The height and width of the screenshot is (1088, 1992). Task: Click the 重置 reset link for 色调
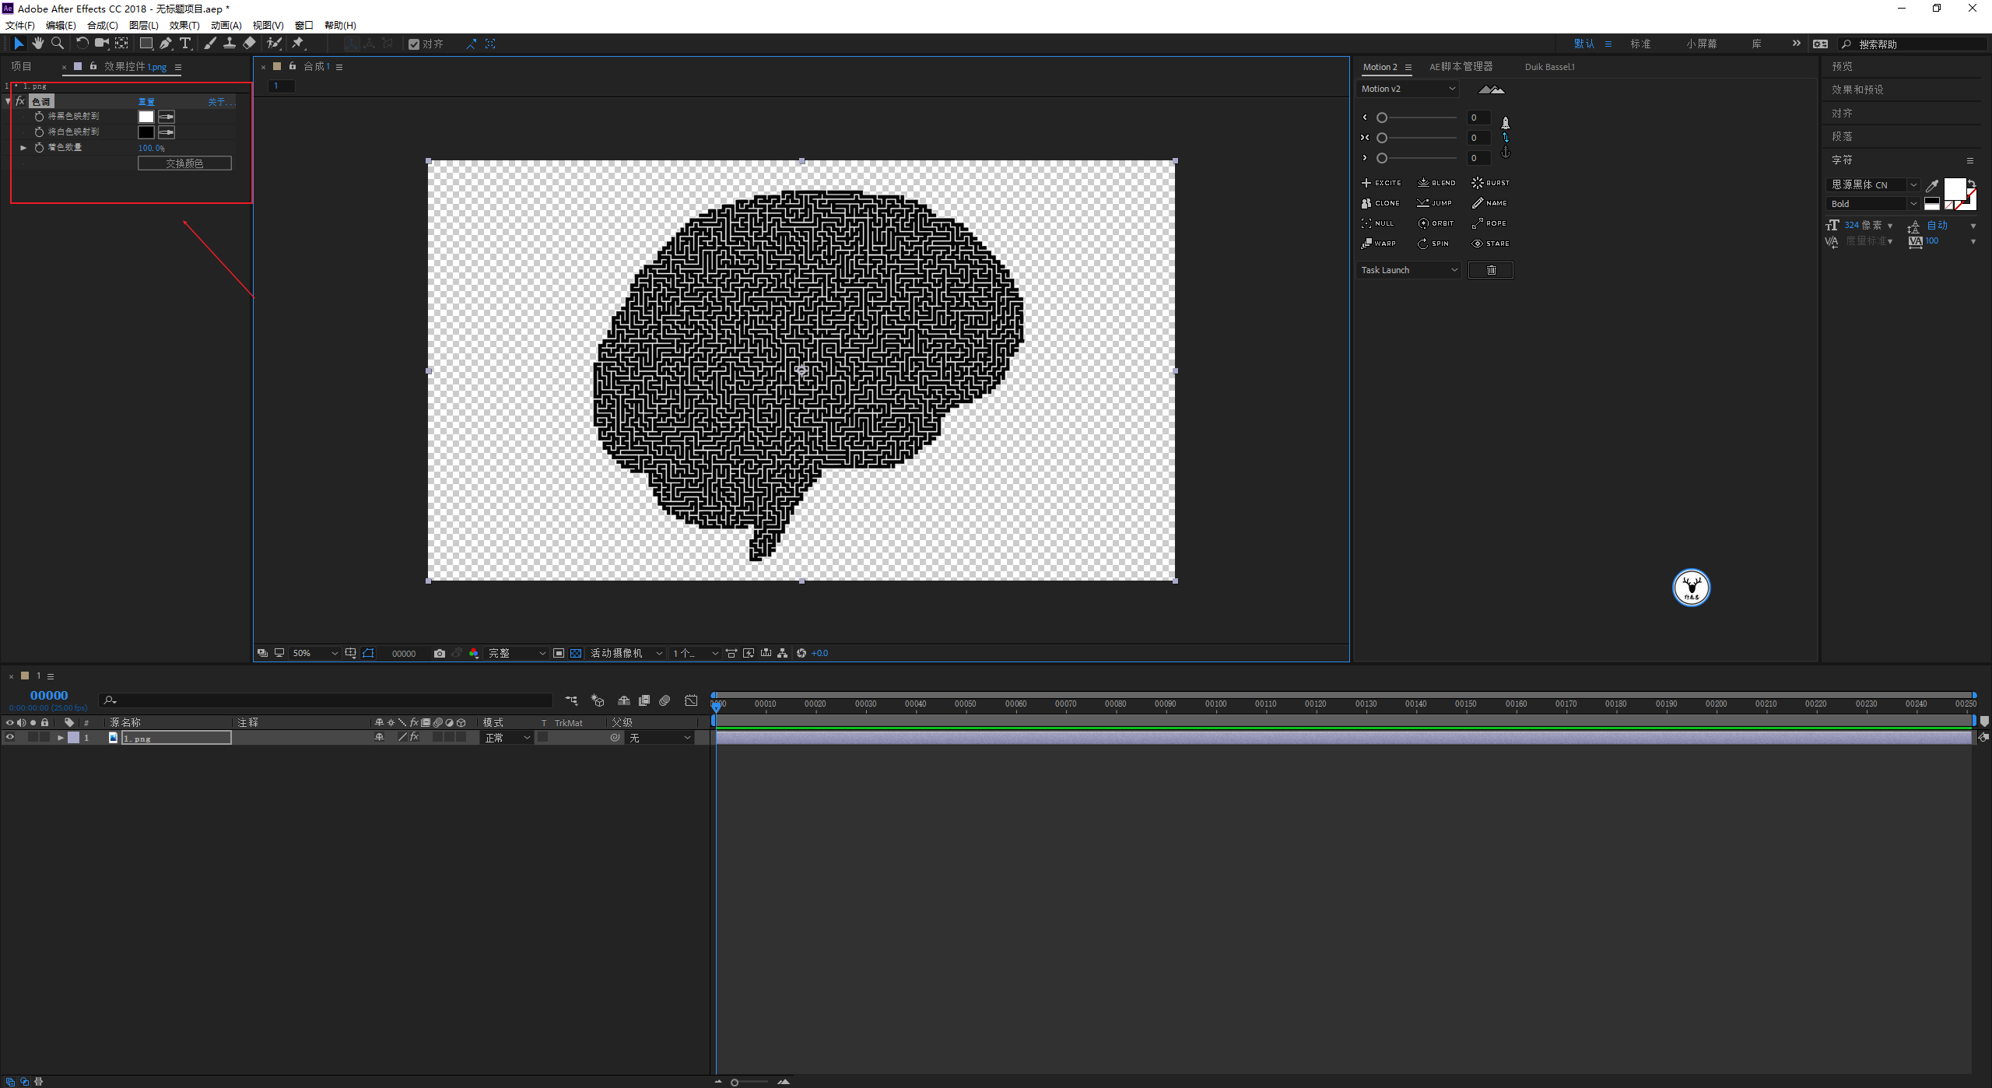click(x=146, y=102)
